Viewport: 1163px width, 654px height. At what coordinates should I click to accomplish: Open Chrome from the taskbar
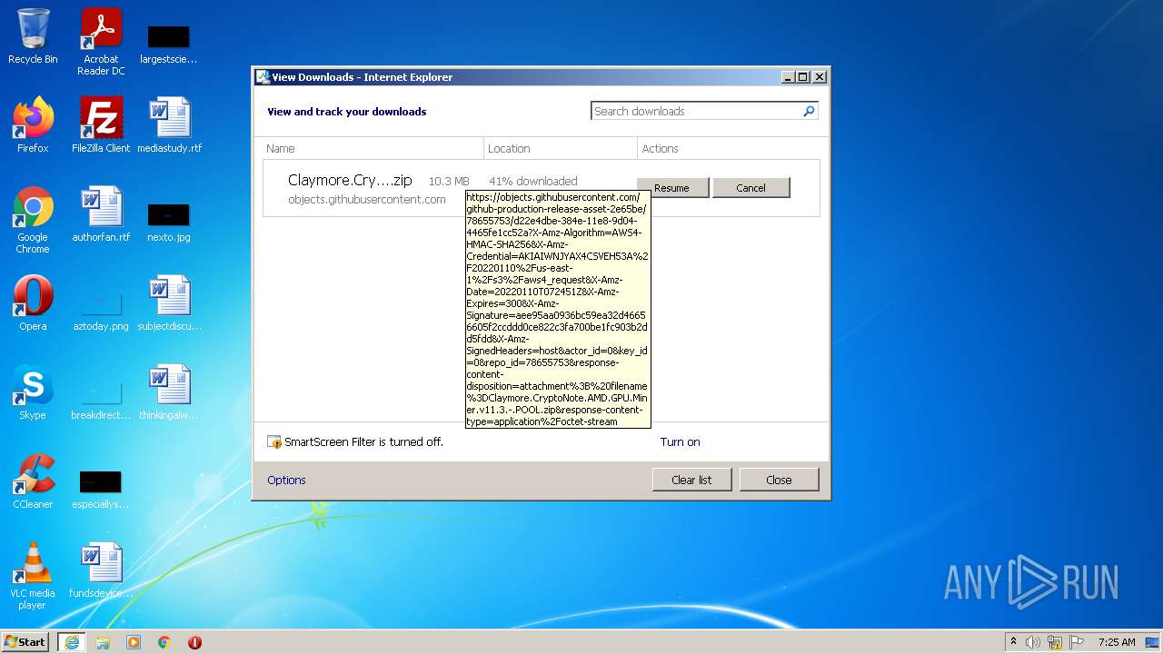coord(164,642)
